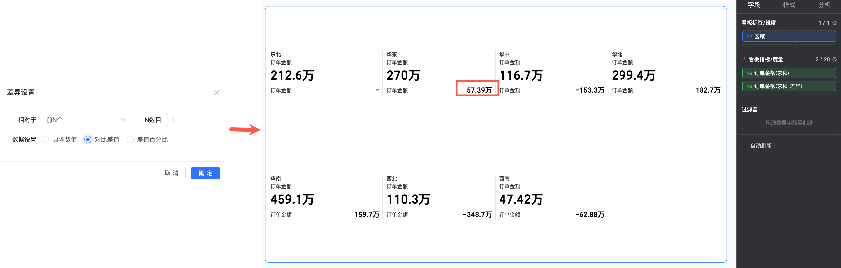This screenshot has height=268, width=841.
Task: Expand the dropdown chevron beside 前N个
Action: [x=123, y=120]
